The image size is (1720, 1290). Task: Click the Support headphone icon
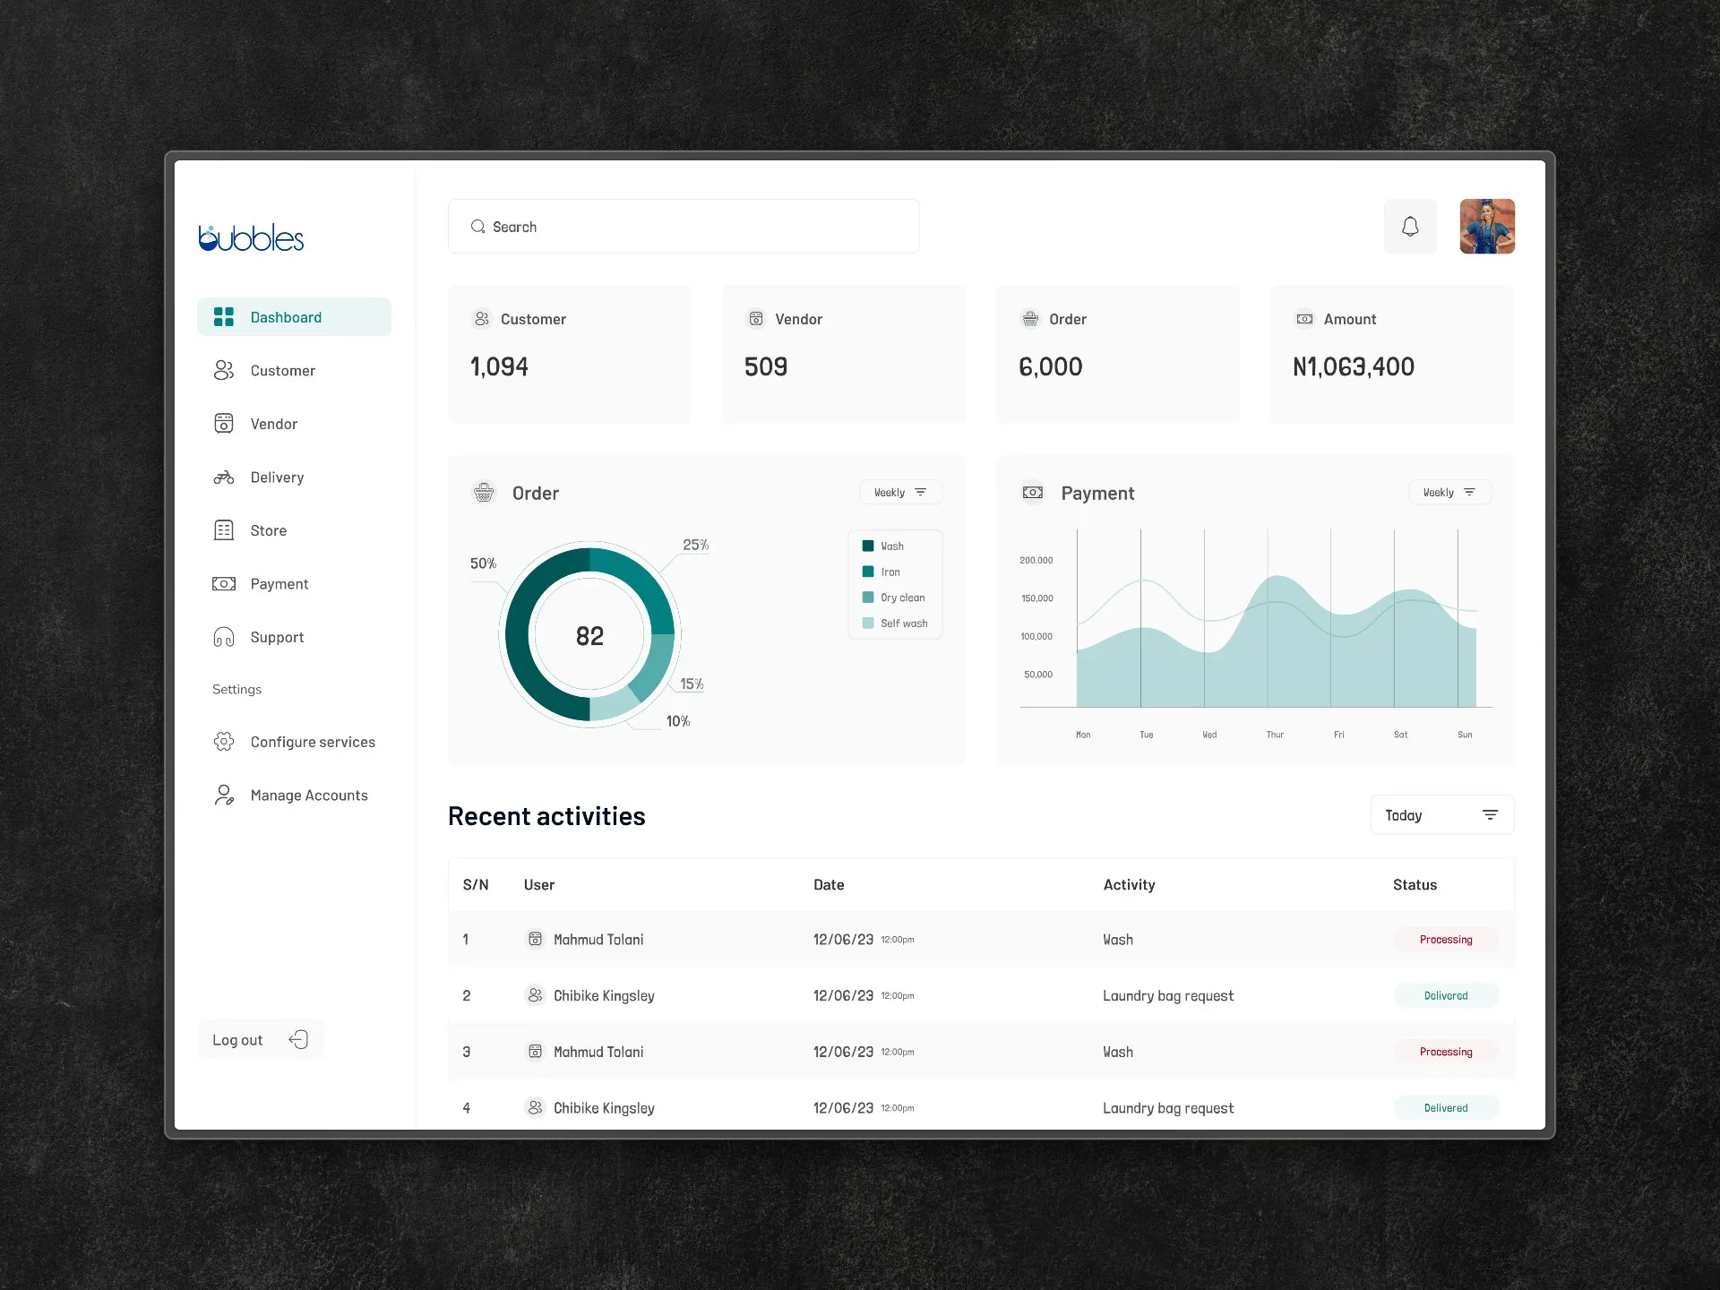pos(224,637)
